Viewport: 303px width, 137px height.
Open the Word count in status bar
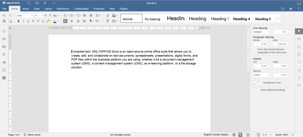[x=32, y=135]
